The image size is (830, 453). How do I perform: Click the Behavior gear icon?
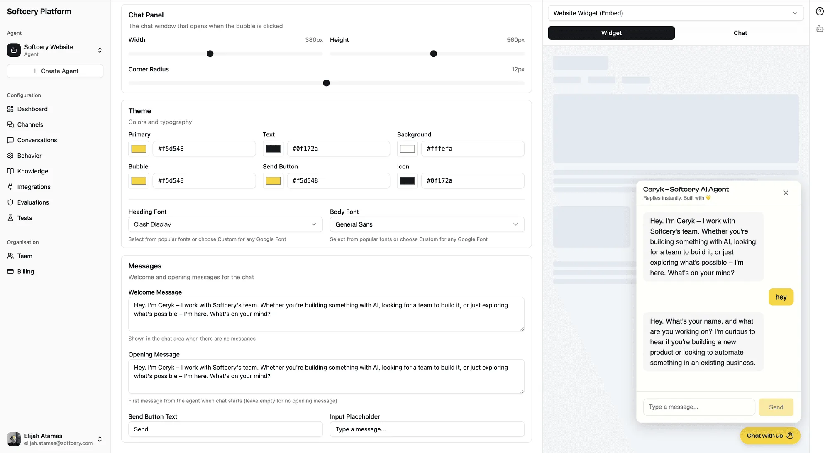tap(10, 156)
